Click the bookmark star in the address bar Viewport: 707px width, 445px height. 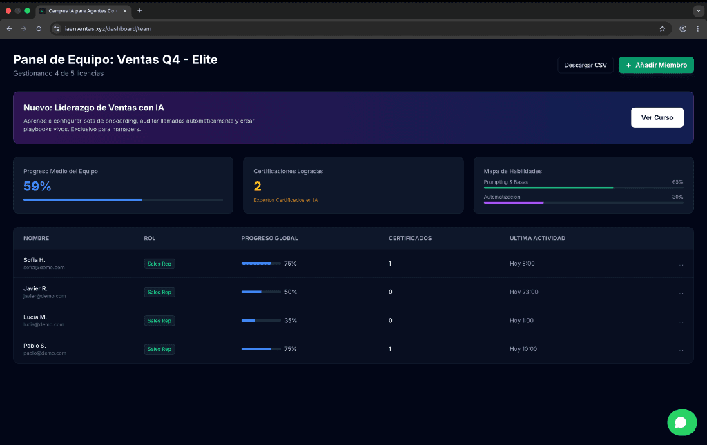[x=662, y=28]
